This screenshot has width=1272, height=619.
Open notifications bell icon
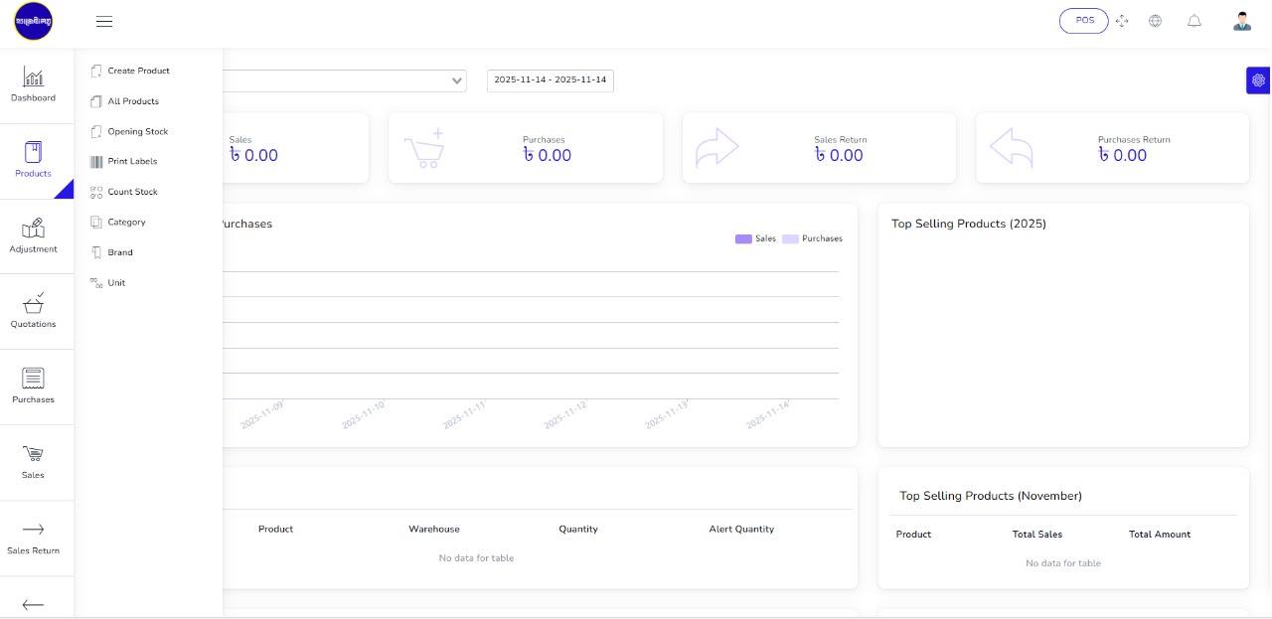coord(1194,21)
